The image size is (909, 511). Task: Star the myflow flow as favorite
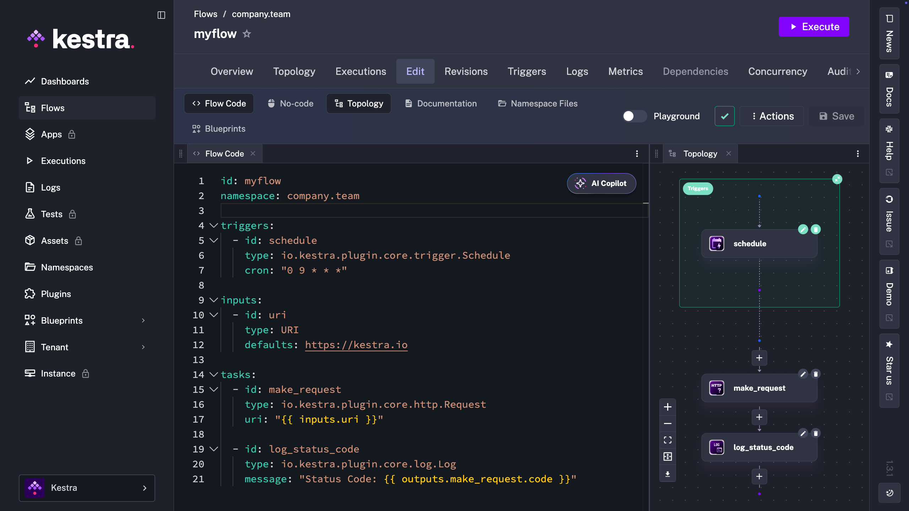coord(247,34)
